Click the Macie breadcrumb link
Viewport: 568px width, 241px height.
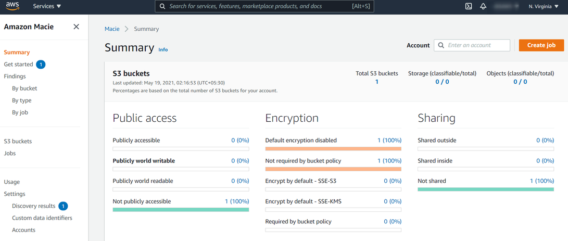click(112, 29)
